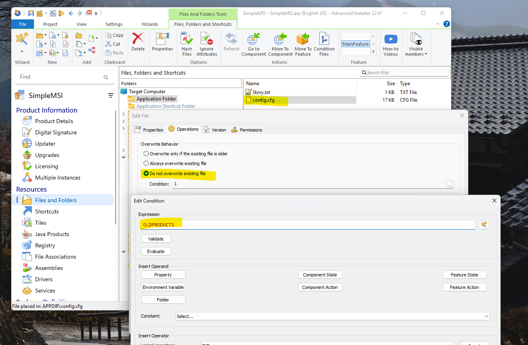Click the search magnifier in the Find box
The width and height of the screenshot is (528, 345).
click(x=106, y=77)
